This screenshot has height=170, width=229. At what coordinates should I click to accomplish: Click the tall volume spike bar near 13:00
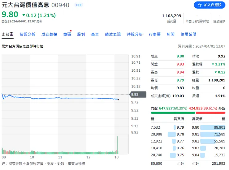click(x=118, y=145)
